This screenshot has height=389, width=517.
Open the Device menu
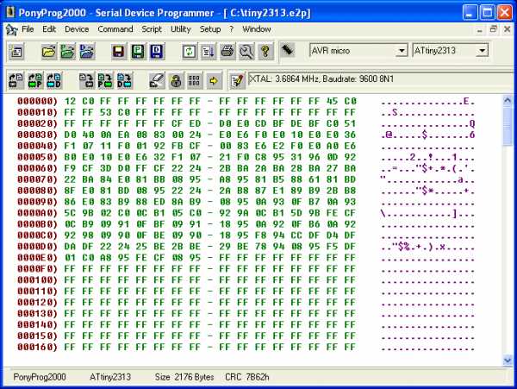77,28
